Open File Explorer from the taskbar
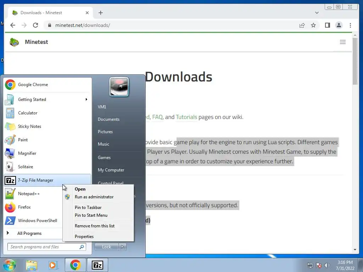The image size is (363, 272). pyautogui.click(x=32, y=265)
